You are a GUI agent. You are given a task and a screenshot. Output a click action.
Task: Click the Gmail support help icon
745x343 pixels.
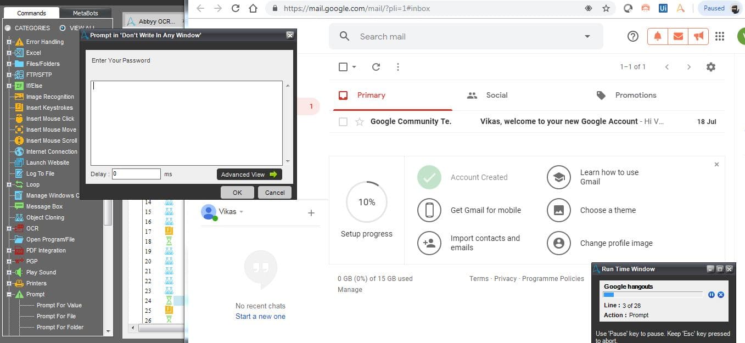coord(633,36)
